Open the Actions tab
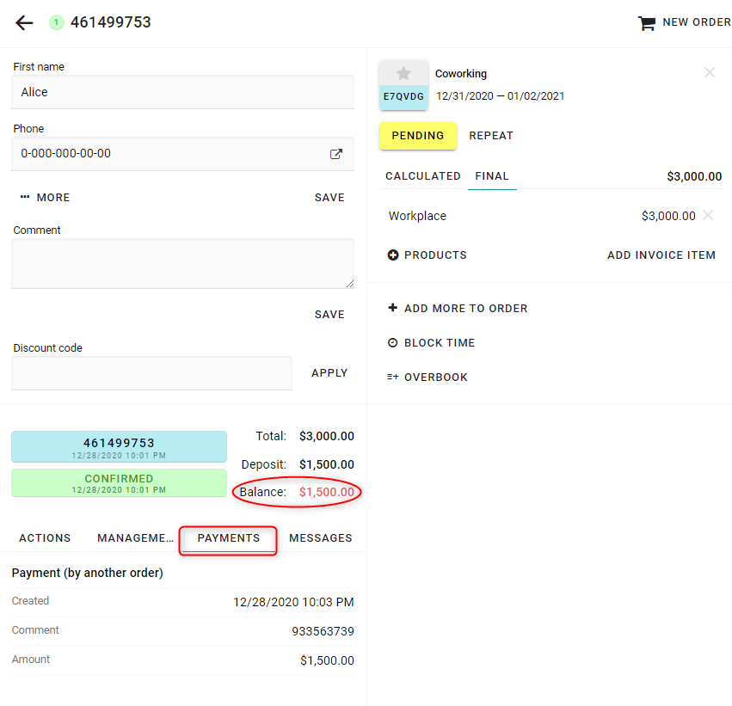Image resolution: width=732 pixels, height=706 pixels. pyautogui.click(x=45, y=538)
